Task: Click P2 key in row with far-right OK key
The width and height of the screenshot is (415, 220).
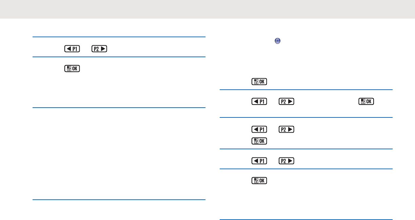Action: pos(286,101)
